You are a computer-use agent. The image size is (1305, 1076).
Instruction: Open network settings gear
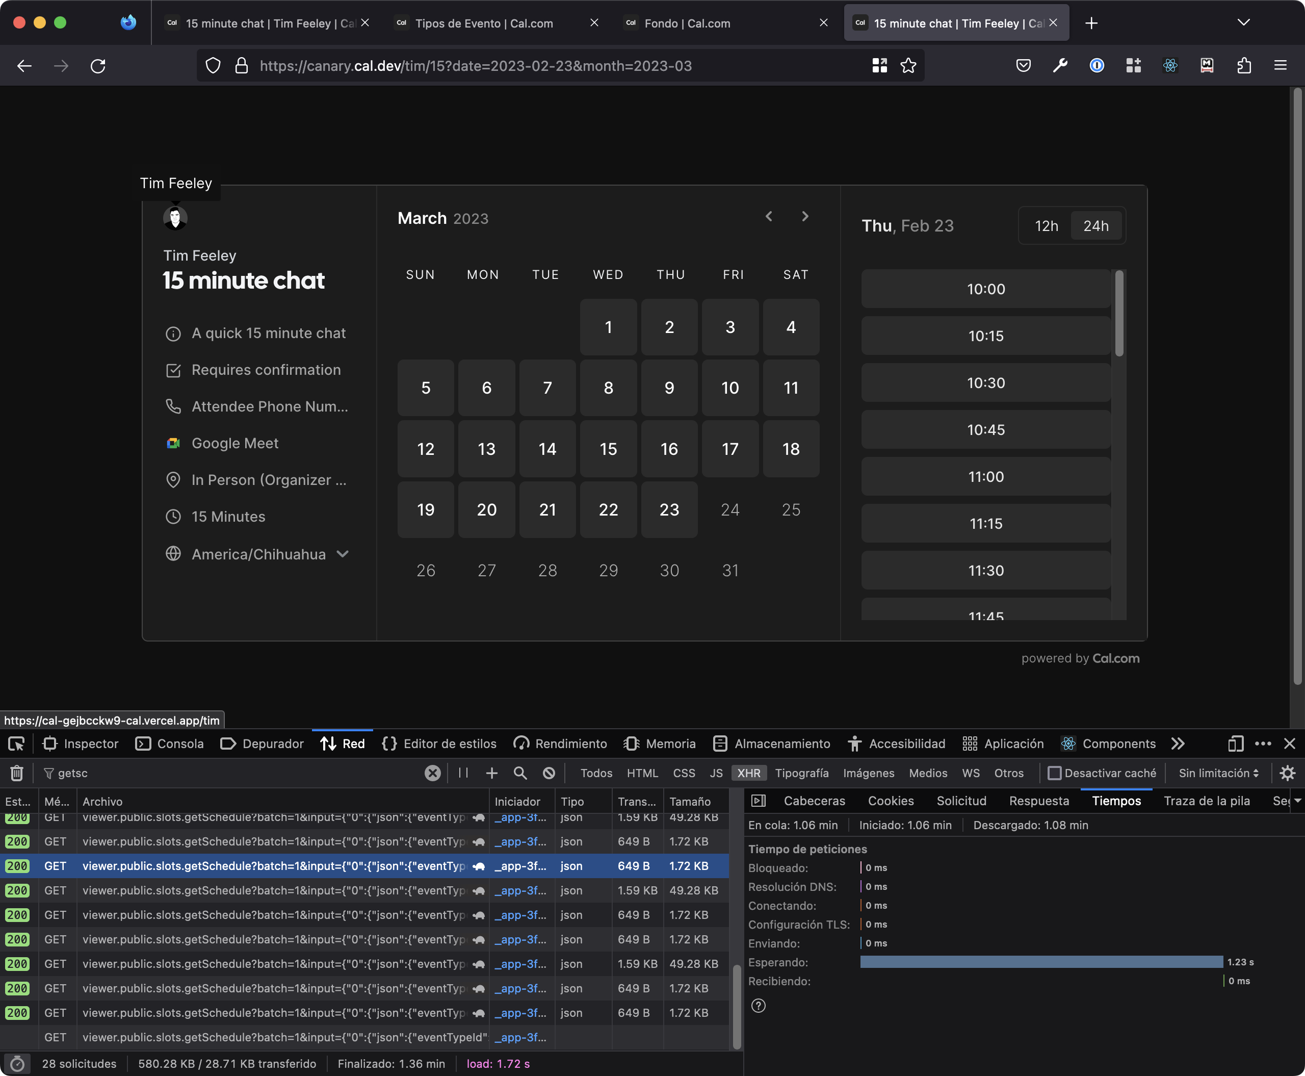(x=1288, y=773)
